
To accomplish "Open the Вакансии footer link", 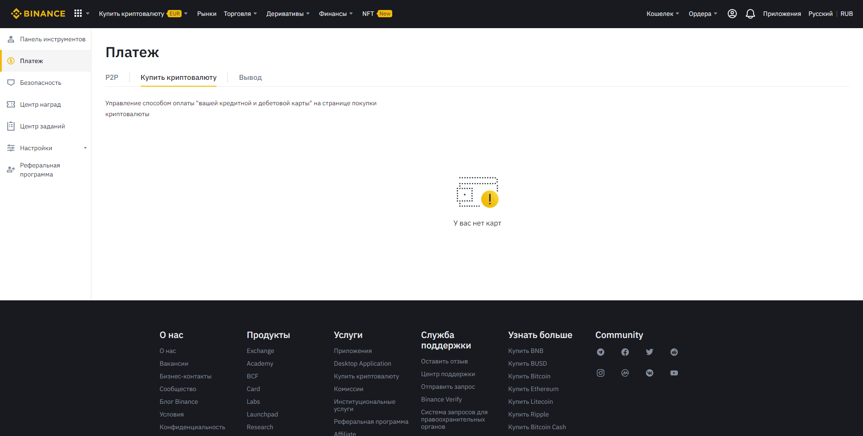I will click(x=174, y=363).
